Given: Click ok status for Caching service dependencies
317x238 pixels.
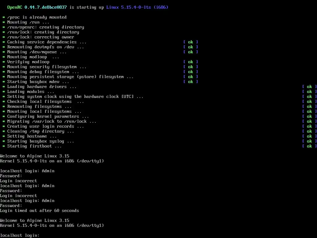Looking at the screenshot, I should point(191,42).
